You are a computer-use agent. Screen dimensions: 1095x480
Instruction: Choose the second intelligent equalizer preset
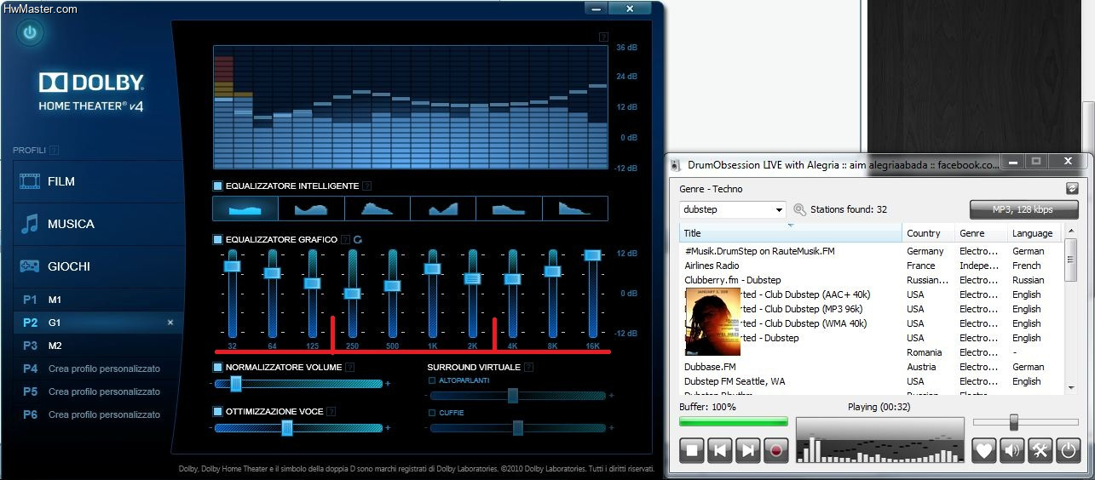[312, 209]
